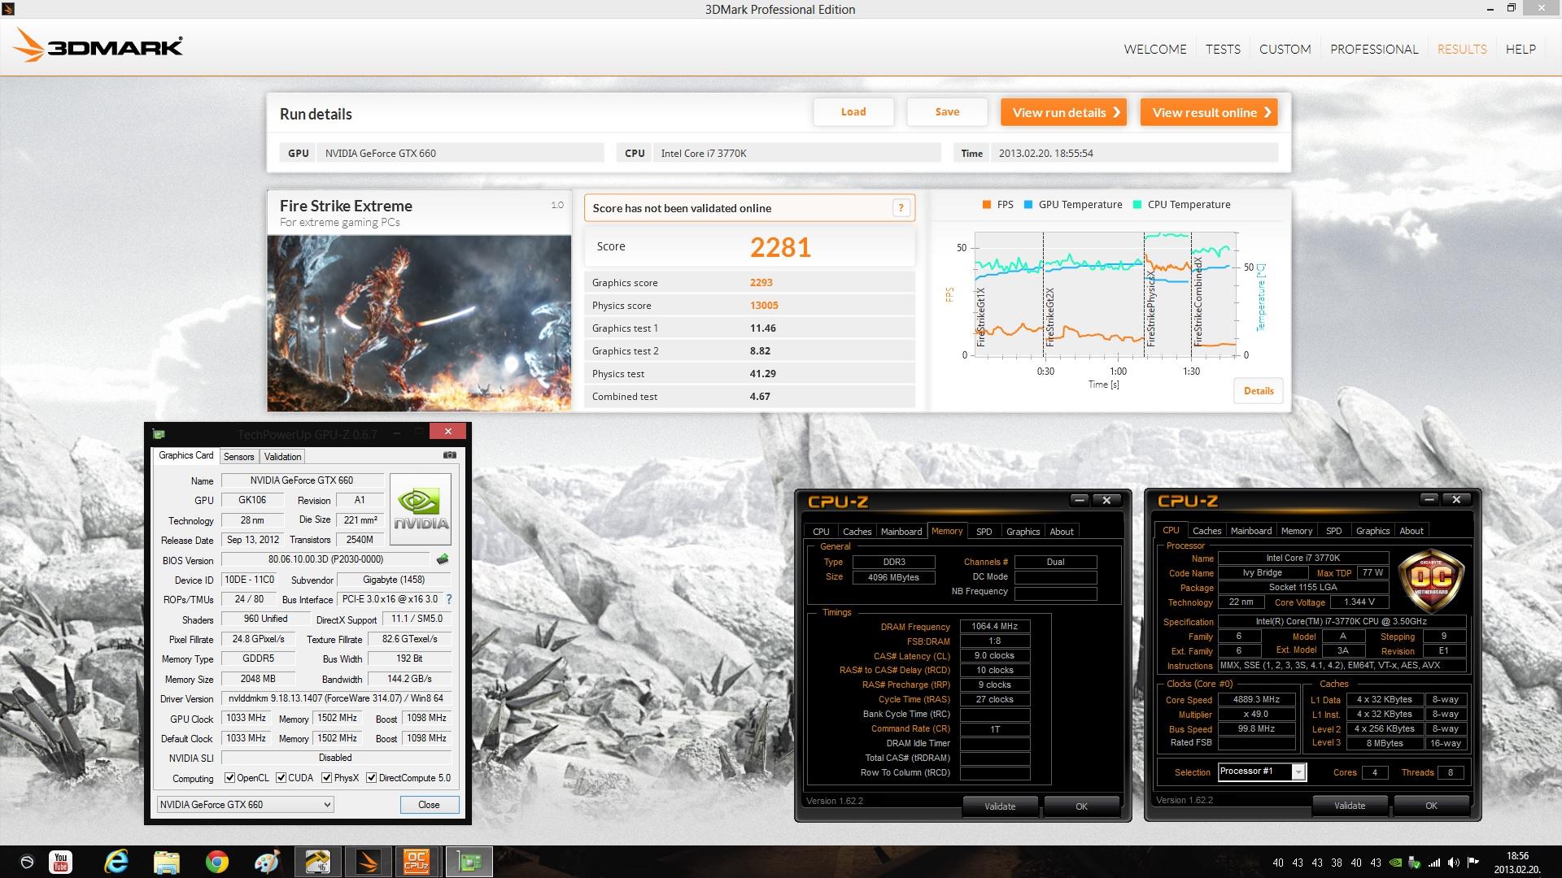The height and width of the screenshot is (878, 1562).
Task: Go to the TESTS tab
Action: tap(1223, 50)
